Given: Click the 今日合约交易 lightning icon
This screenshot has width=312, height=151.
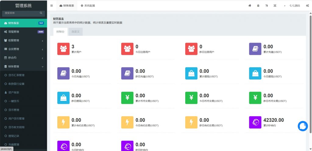Looking at the screenshot, I should [127, 122].
